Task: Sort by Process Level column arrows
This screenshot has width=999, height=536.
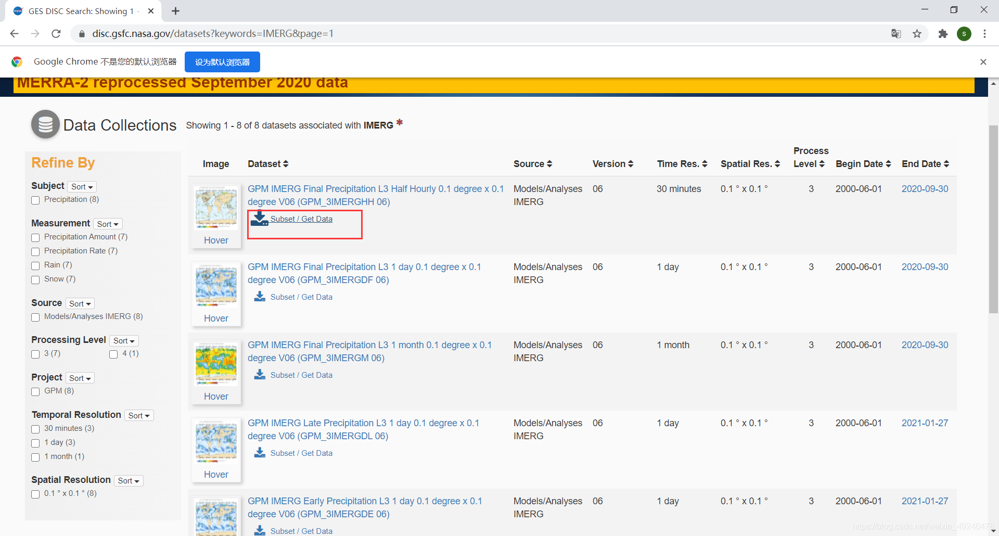Action: (822, 164)
